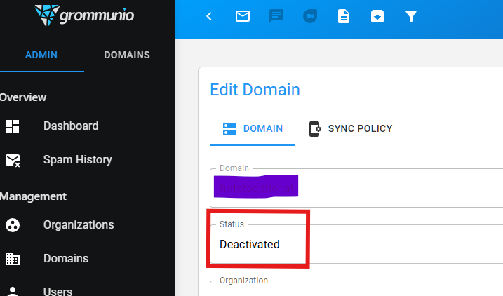
Task: Open the files document icon
Action: pyautogui.click(x=344, y=16)
